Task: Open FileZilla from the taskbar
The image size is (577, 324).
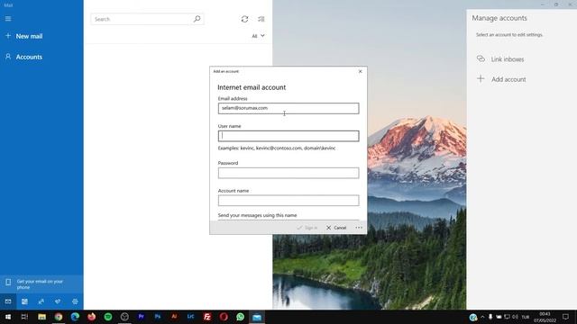Action: 207,317
